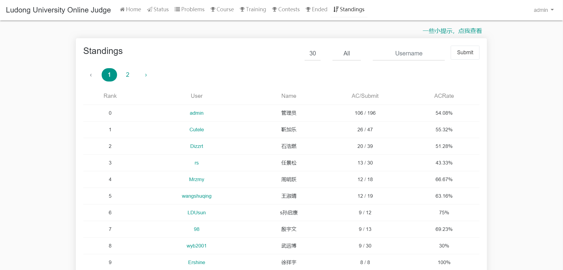Click the Standings sort icon

[336, 9]
